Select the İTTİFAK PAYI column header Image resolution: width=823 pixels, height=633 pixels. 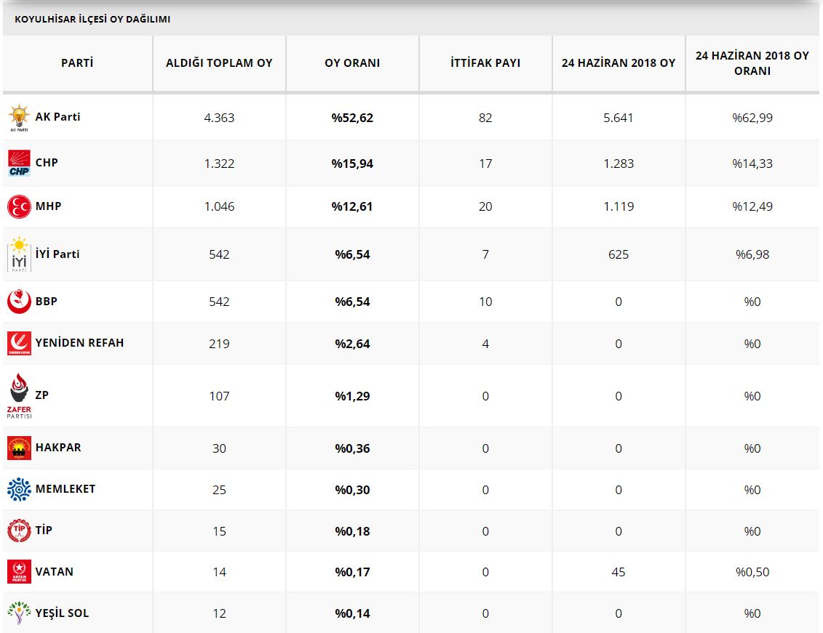point(485,63)
